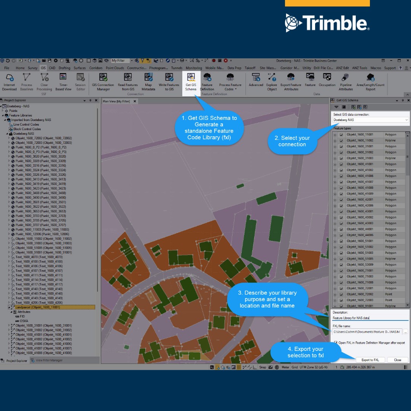Uncheck the Objekt_1600_31001 feature type

[x=341, y=147]
